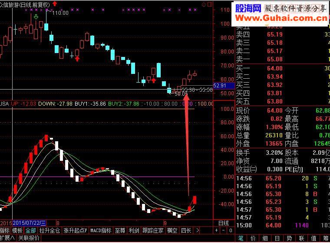
Task: Switch to the 价 tab in quote panel
Action: tap(253, 238)
